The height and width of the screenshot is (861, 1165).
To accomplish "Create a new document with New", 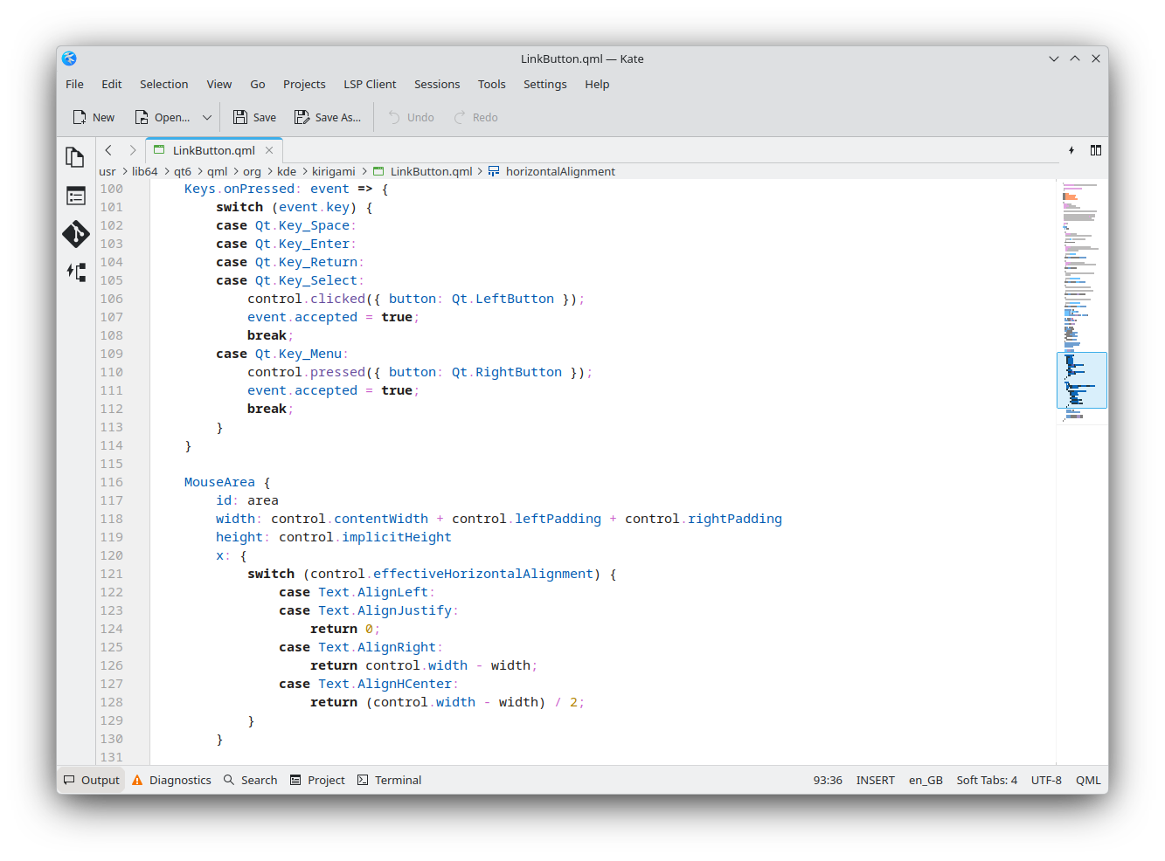I will (x=94, y=117).
